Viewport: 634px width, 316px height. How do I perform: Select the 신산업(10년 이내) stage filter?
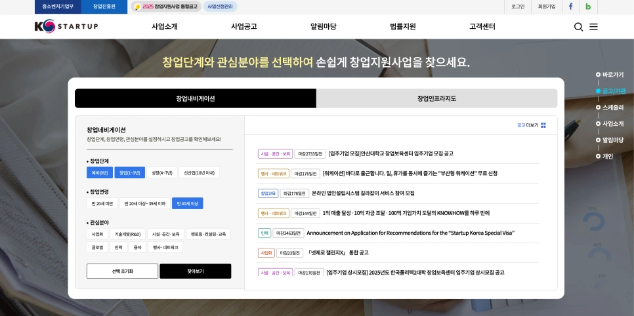pos(199,172)
